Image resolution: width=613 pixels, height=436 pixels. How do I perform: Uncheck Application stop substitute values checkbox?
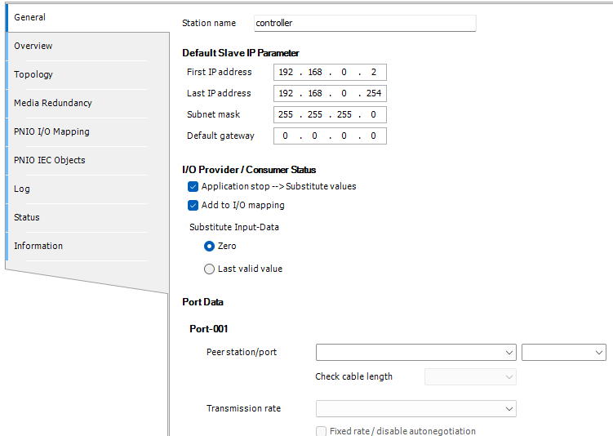click(x=193, y=186)
